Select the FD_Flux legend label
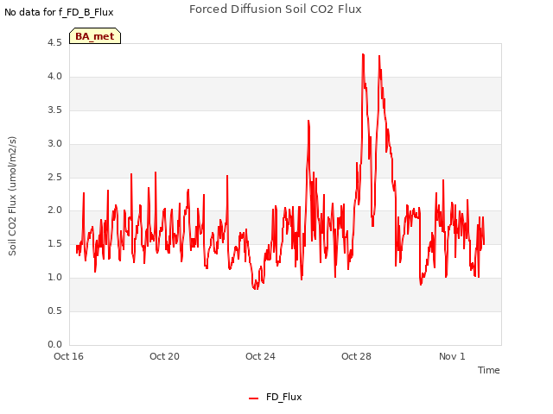 [x=284, y=397]
